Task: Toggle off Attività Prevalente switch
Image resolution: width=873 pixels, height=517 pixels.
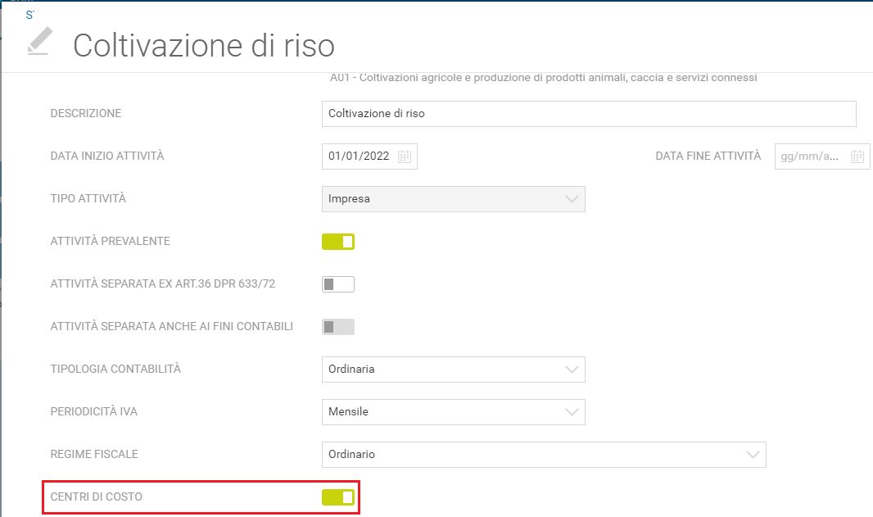Action: coord(338,242)
